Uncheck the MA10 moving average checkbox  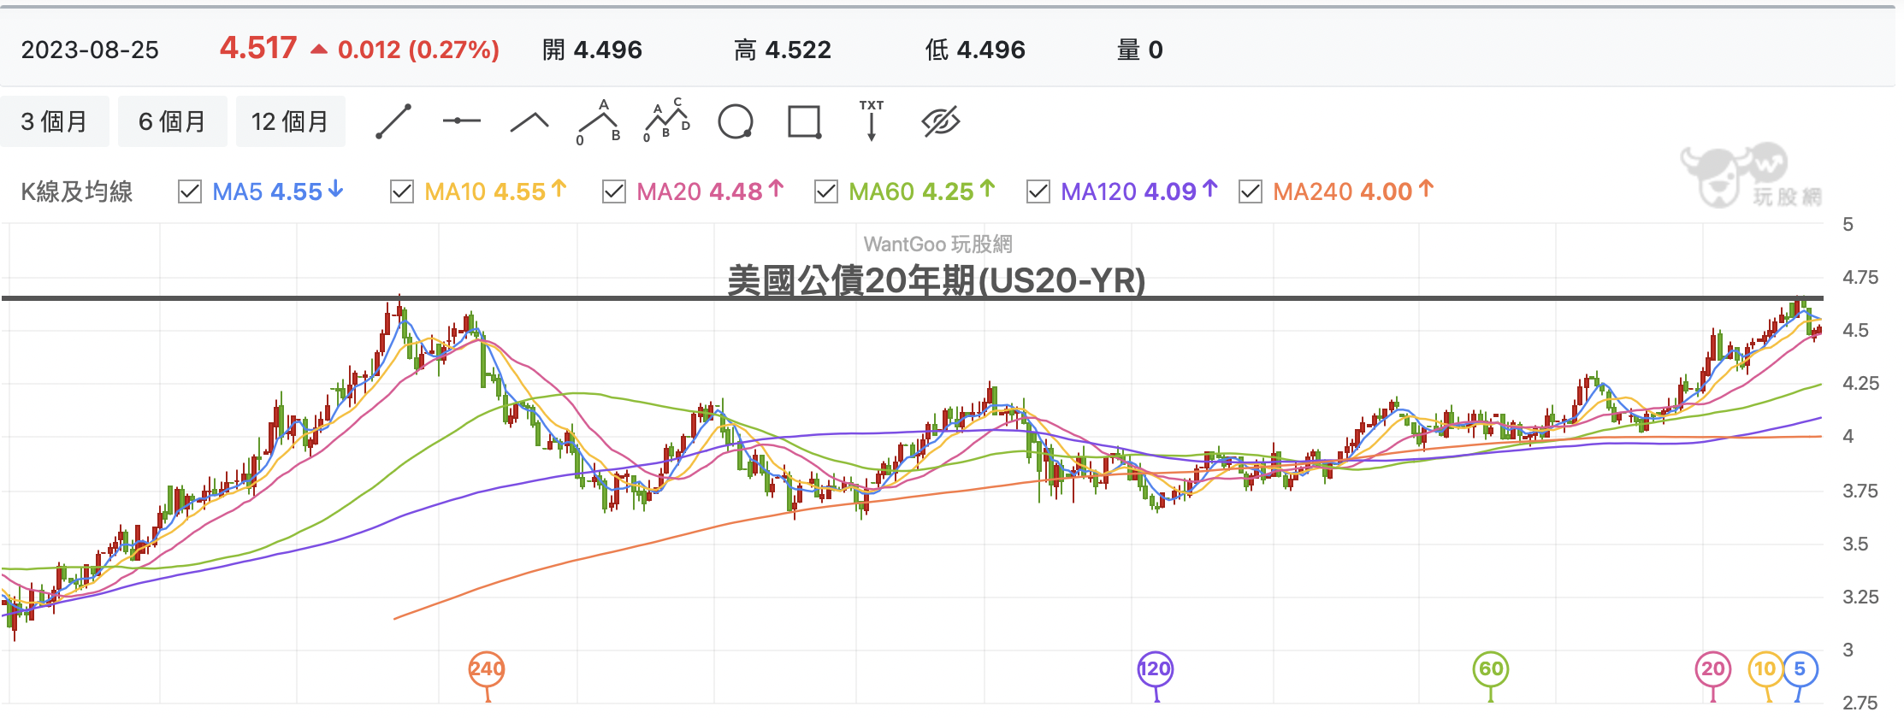pos(402,191)
